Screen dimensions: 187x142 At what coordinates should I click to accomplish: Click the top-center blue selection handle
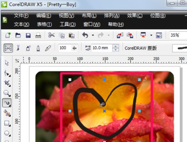(x=104, y=79)
